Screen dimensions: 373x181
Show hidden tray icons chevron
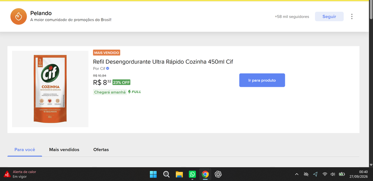(297, 174)
